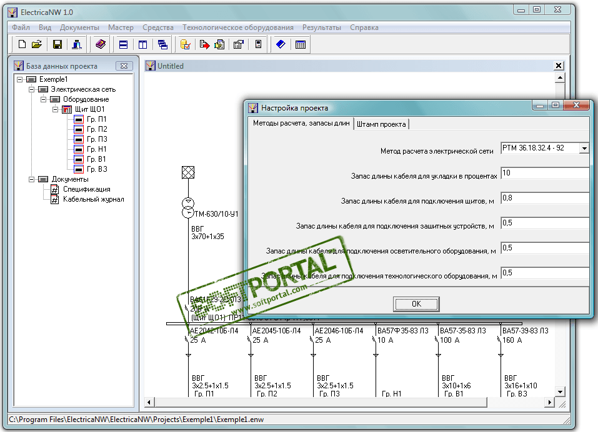Click the horizontal scrollbar thumb in Untitled
Image resolution: width=598 pixels, height=432 pixels.
(321, 402)
